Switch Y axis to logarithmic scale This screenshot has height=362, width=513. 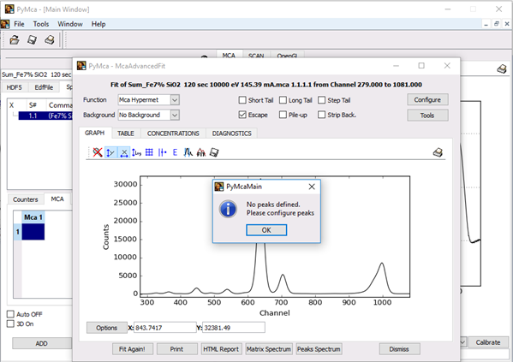[136, 152]
